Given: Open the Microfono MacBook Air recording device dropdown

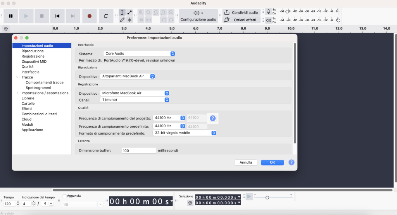Looking at the screenshot, I should click(135, 93).
